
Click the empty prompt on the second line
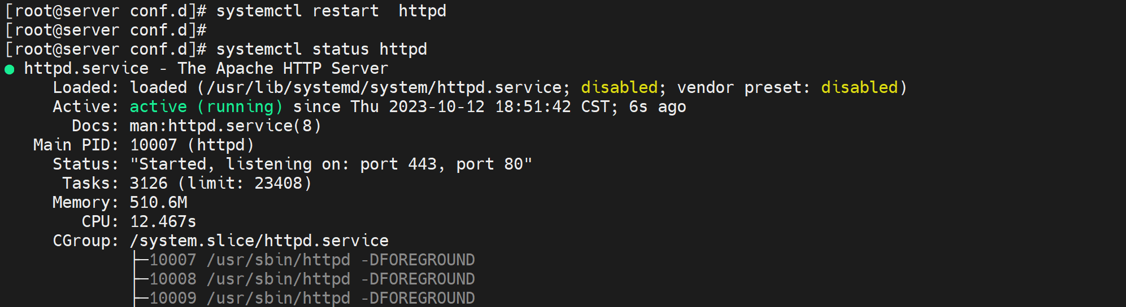106,30
